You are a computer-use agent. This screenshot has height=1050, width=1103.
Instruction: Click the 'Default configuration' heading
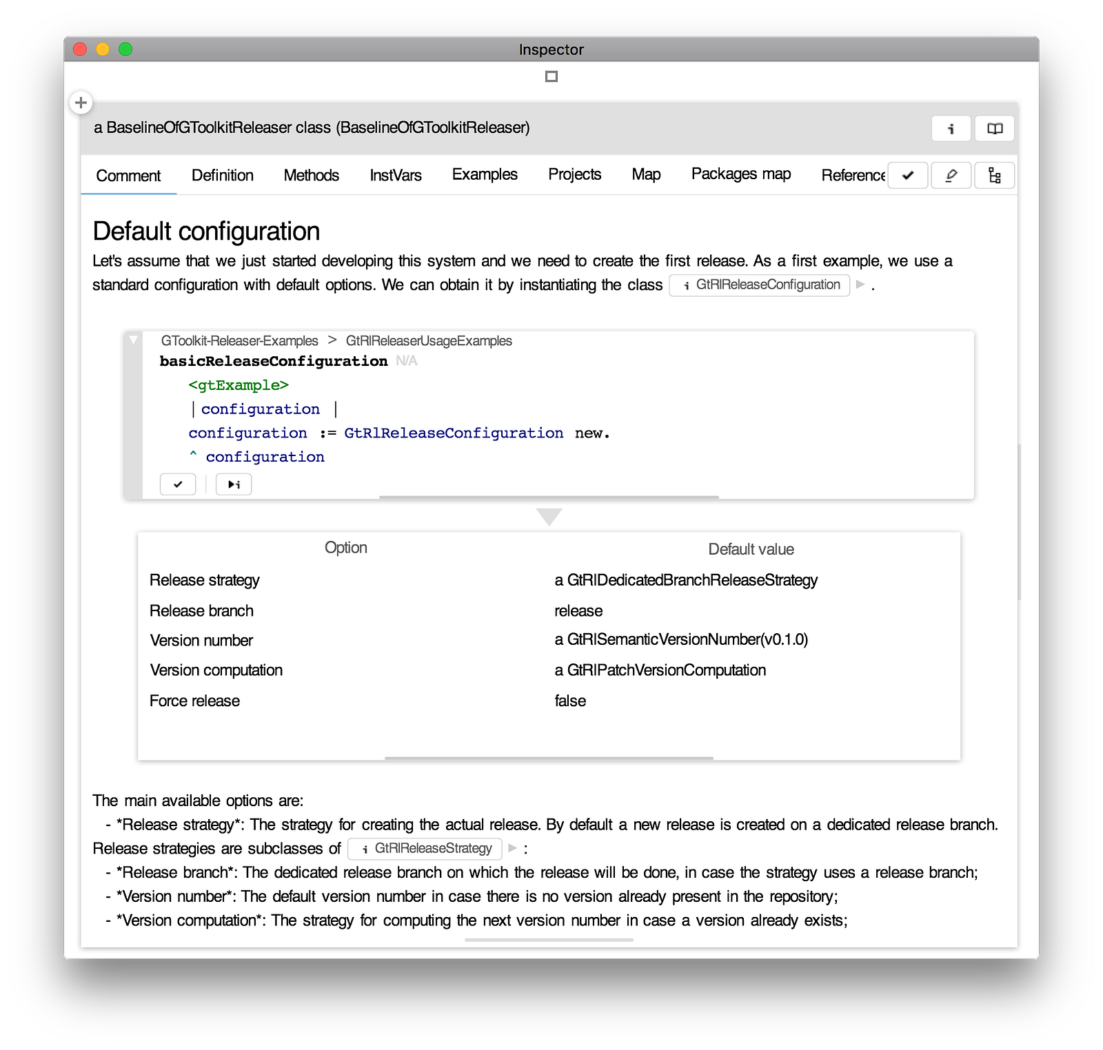(x=206, y=231)
